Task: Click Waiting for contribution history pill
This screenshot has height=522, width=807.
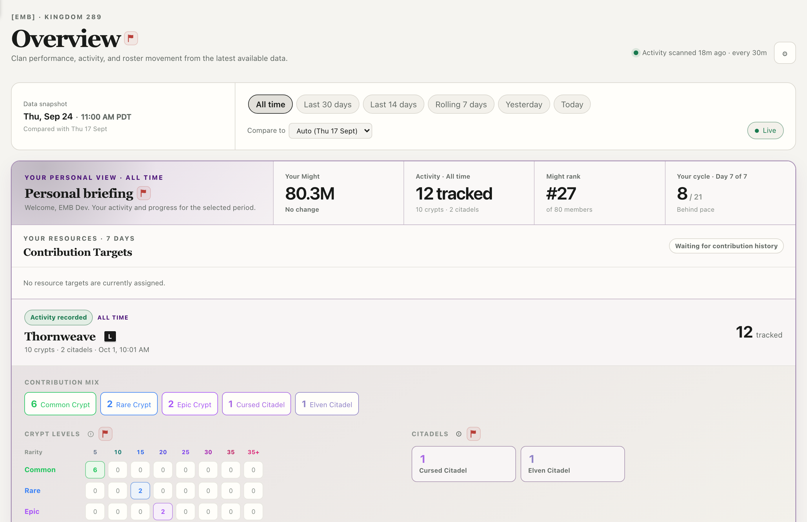Action: 726,246
